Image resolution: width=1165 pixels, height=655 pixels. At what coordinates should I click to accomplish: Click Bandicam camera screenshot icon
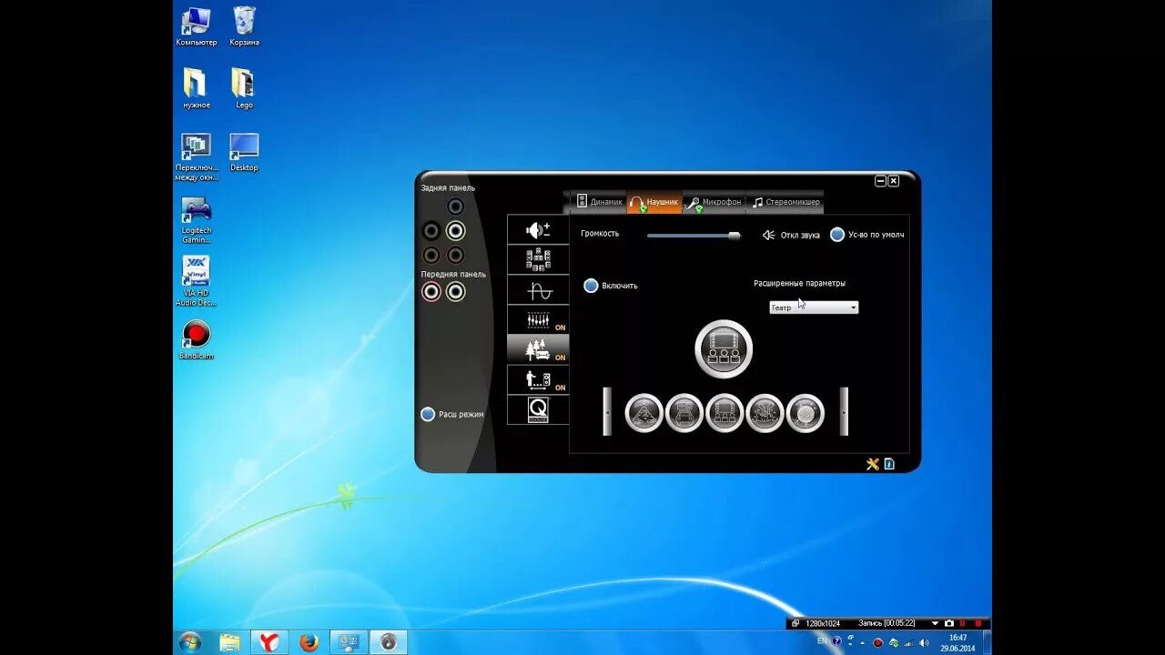point(949,623)
